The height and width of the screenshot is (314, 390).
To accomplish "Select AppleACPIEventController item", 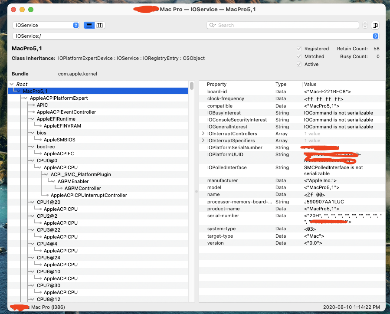I will (66, 112).
